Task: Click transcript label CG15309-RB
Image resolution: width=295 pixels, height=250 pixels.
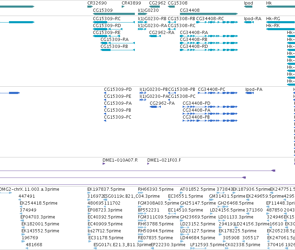Action: click(x=114, y=46)
